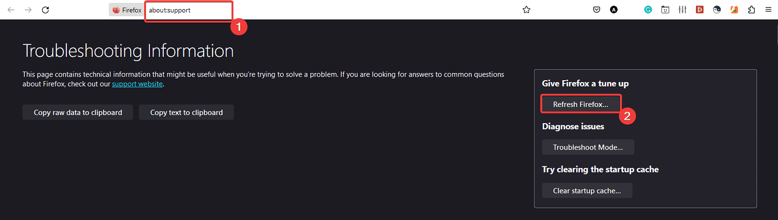Click the forward navigation arrow
778x220 pixels.
tap(28, 10)
